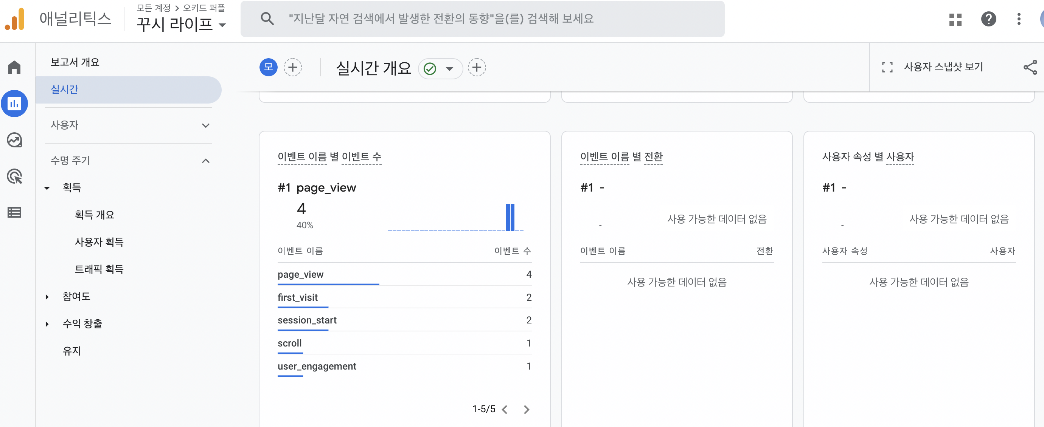Click the share report icon

[1030, 67]
